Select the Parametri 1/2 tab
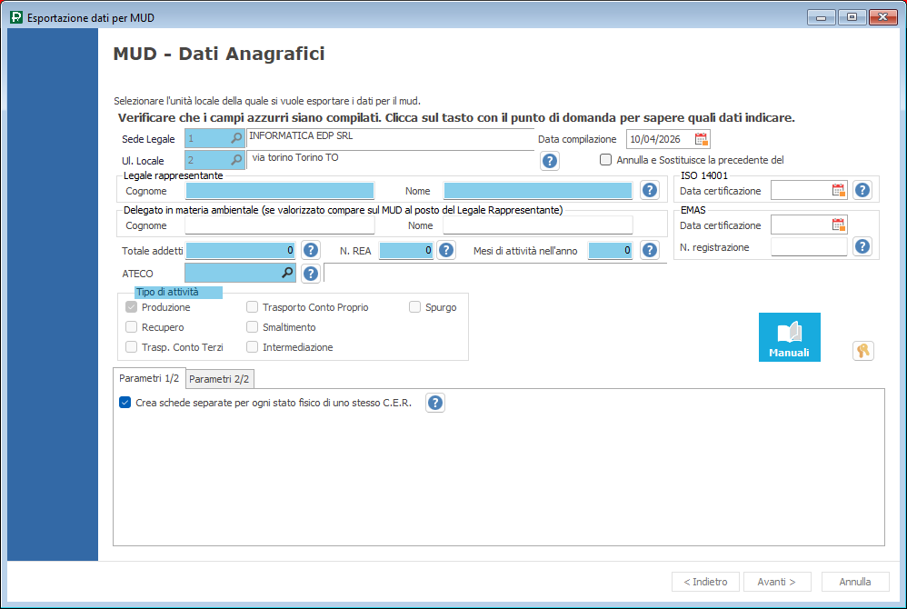Screen dimensions: 907x609 coord(149,378)
